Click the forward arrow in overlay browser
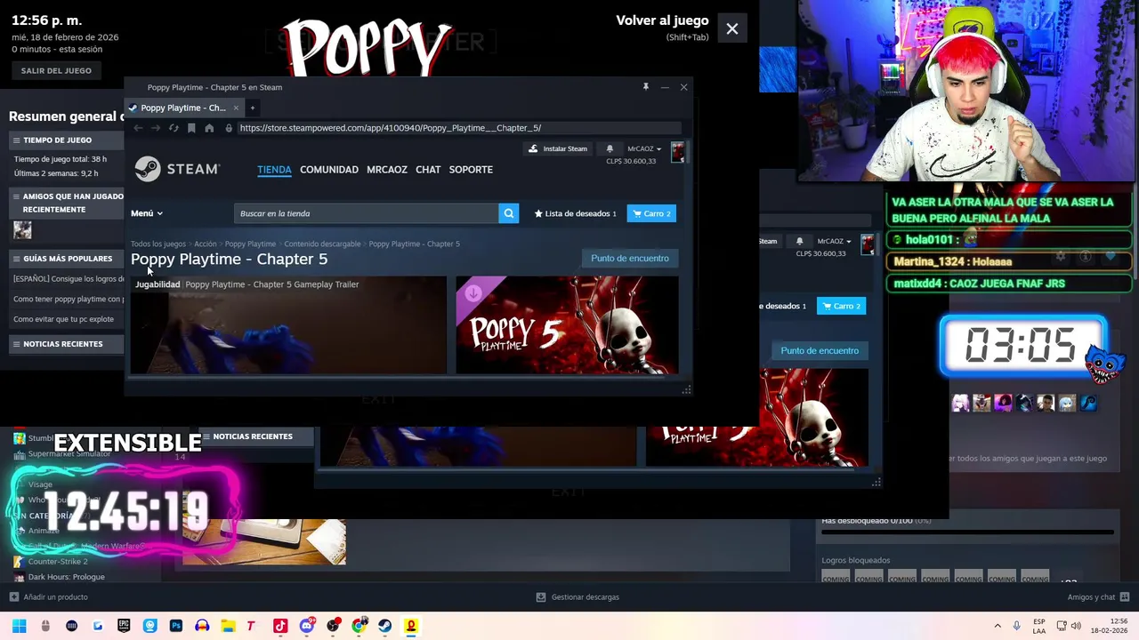Viewport: 1139px width, 640px height. tap(156, 128)
